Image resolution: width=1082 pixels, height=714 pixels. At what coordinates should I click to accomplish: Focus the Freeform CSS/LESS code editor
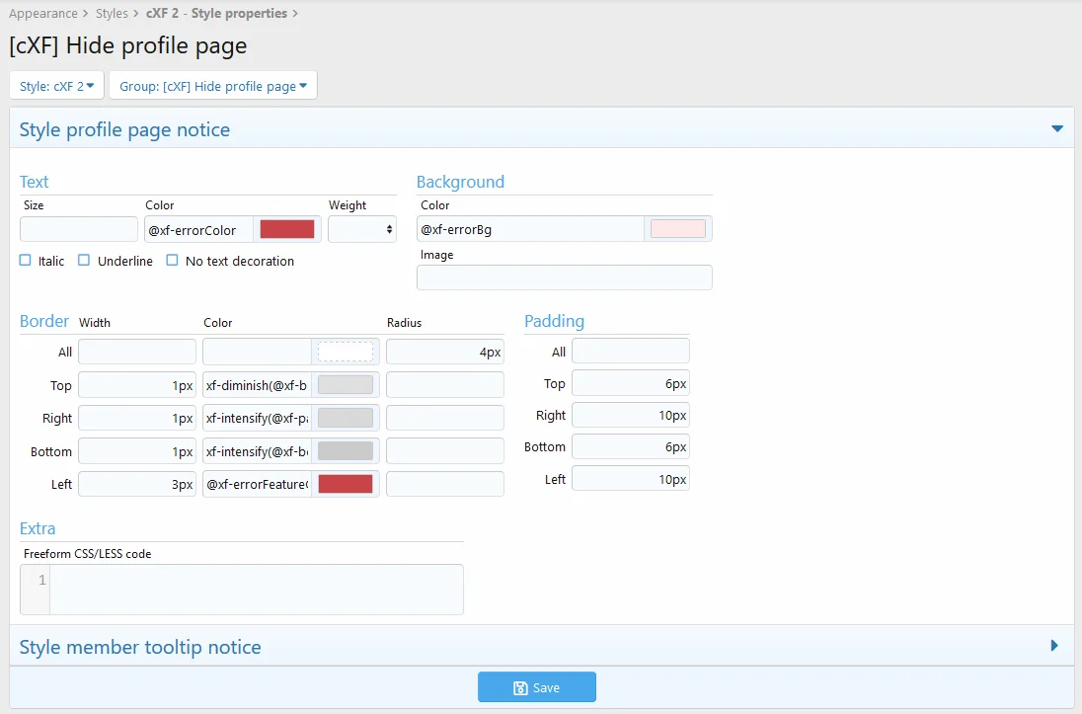(256, 590)
